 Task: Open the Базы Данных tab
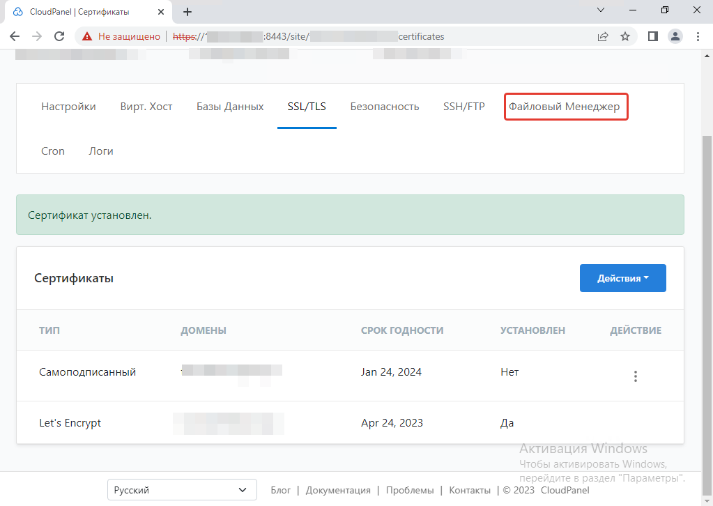coord(230,107)
